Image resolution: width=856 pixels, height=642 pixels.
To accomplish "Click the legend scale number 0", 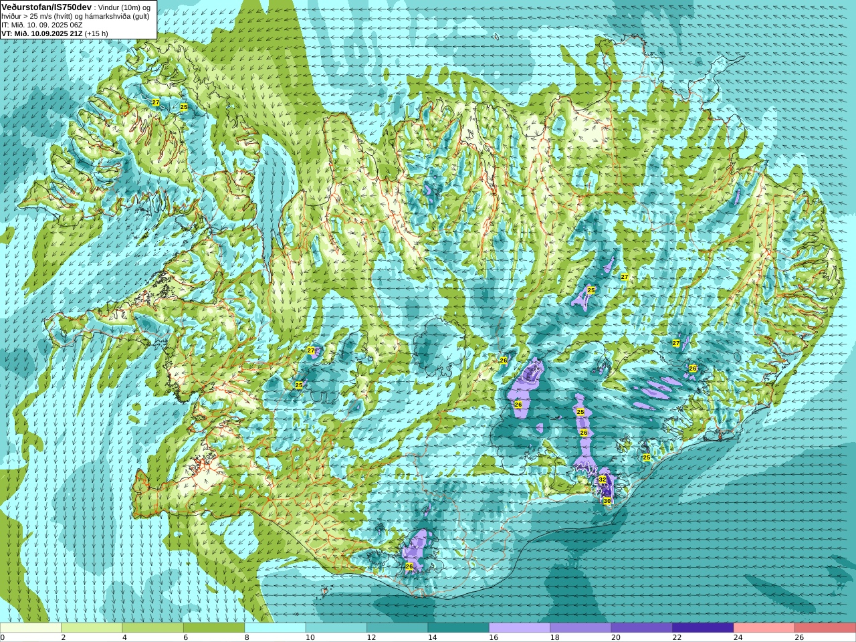I will 3,638.
